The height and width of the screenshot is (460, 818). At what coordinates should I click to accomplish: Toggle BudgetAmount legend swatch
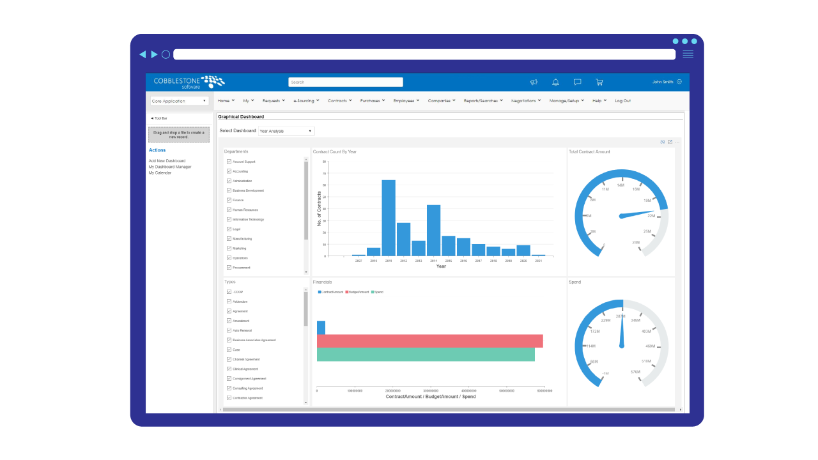[347, 292]
